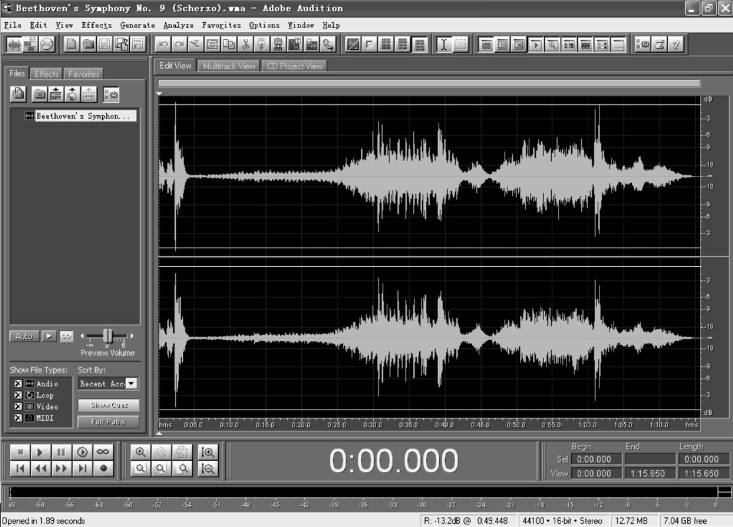
Task: Toggle the Loop file type checkbox
Action: click(x=18, y=395)
